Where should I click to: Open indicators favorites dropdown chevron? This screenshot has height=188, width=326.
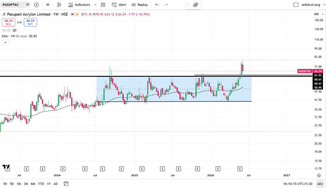click(95, 5)
